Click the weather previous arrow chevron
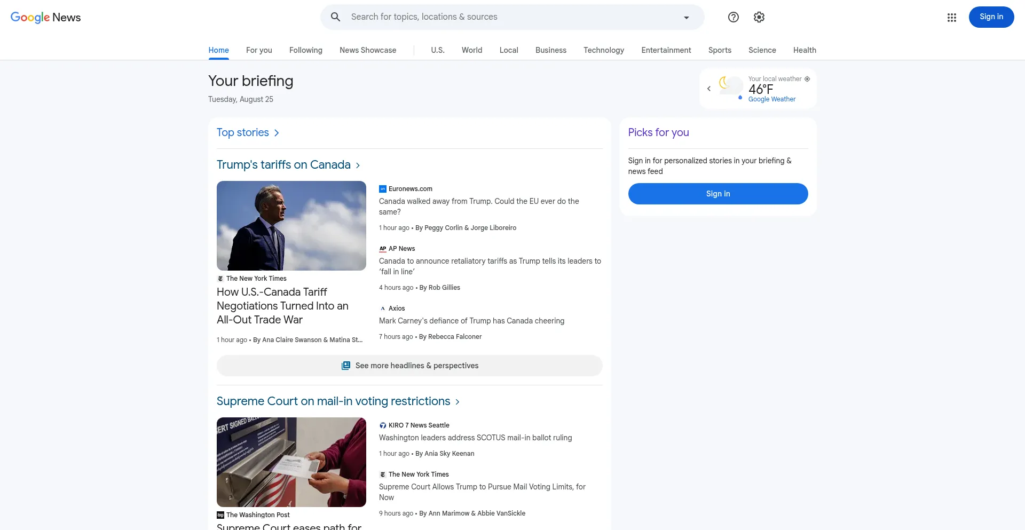The width and height of the screenshot is (1025, 530). click(x=709, y=89)
